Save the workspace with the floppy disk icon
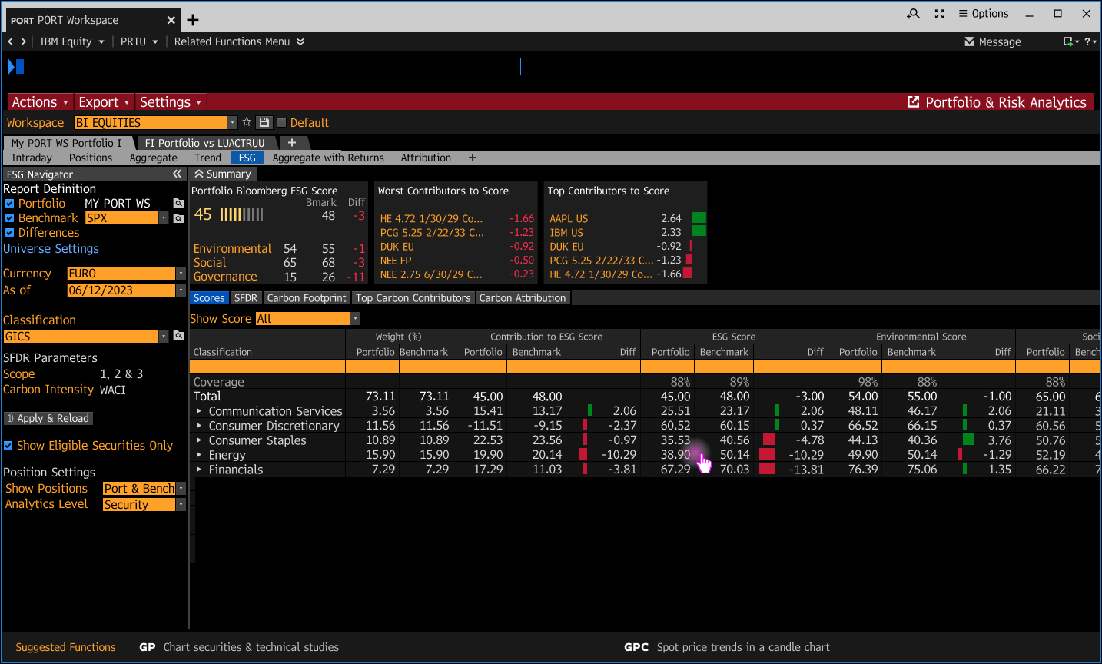The width and height of the screenshot is (1102, 664). point(264,122)
